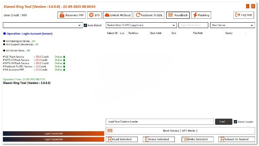
Task: Click the Type Model Here search field
Action: point(194,26)
